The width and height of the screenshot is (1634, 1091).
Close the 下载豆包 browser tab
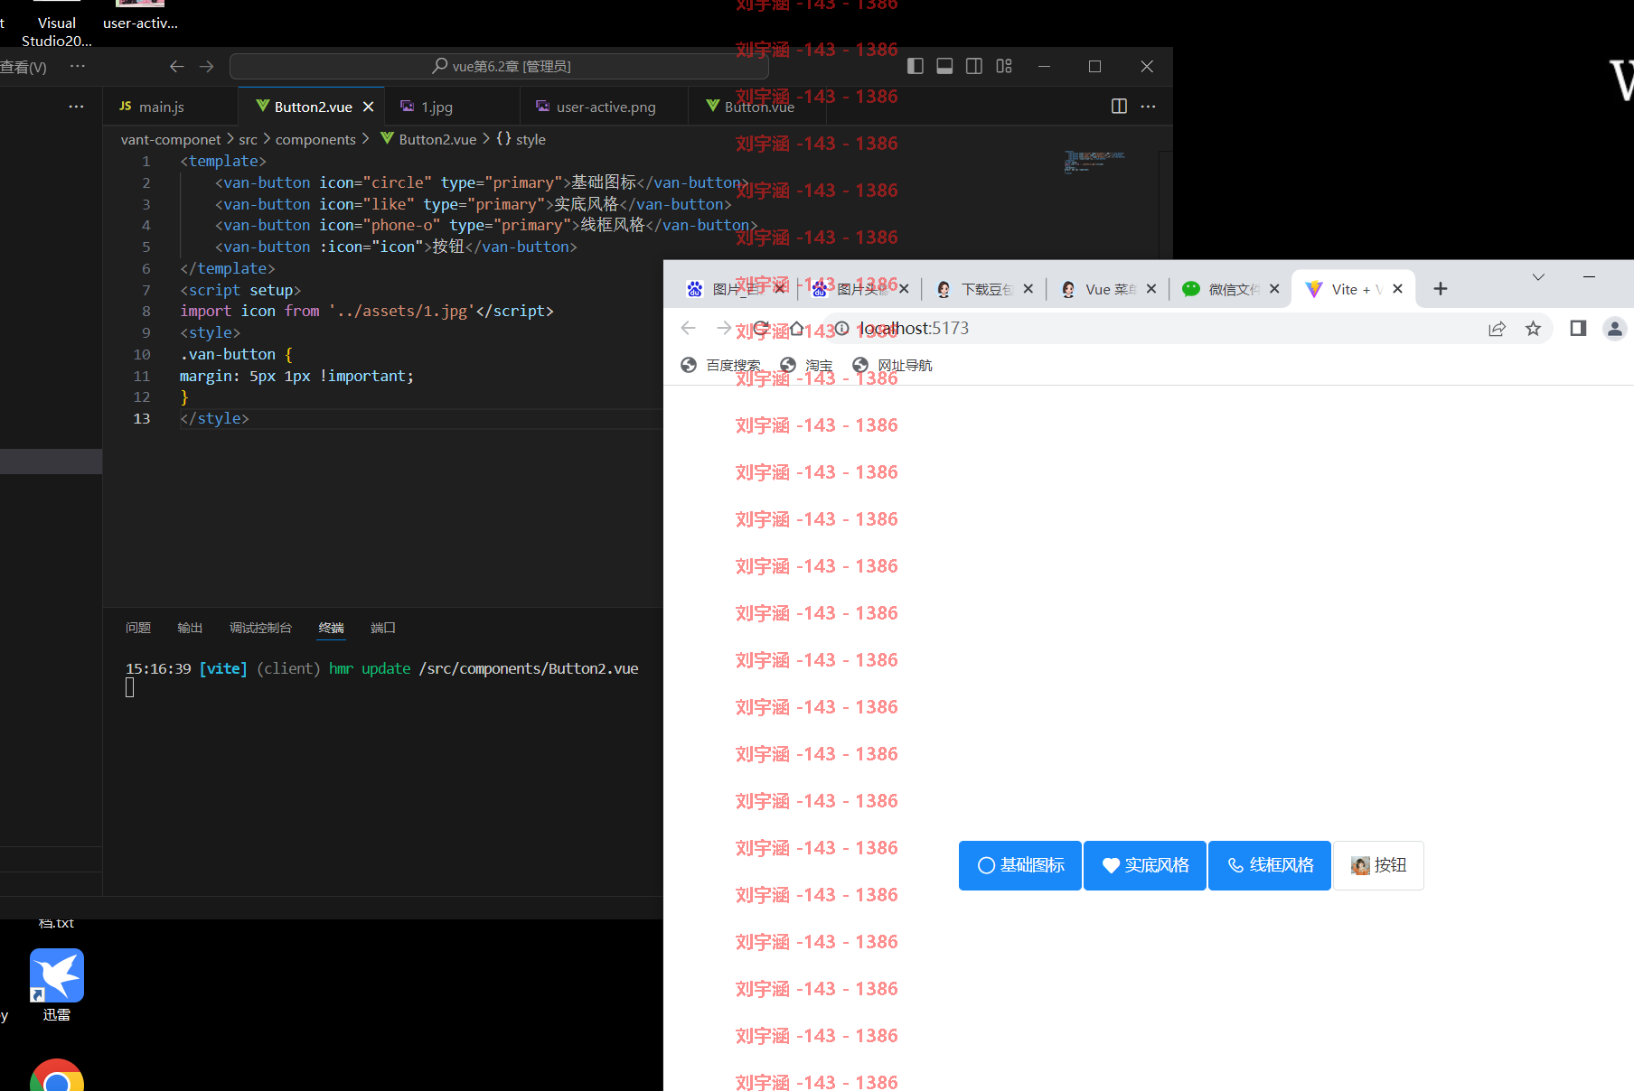1028,289
